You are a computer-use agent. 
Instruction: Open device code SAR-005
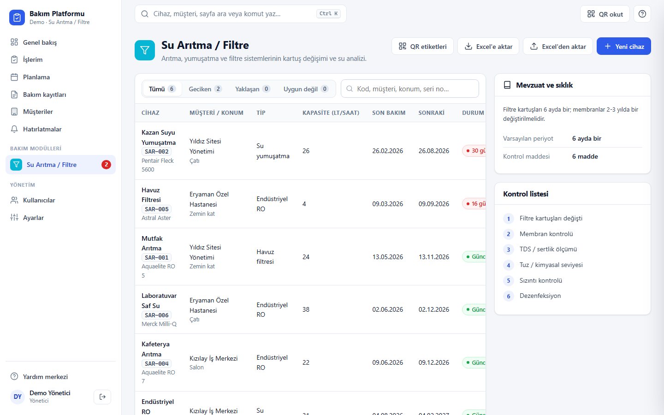click(157, 209)
